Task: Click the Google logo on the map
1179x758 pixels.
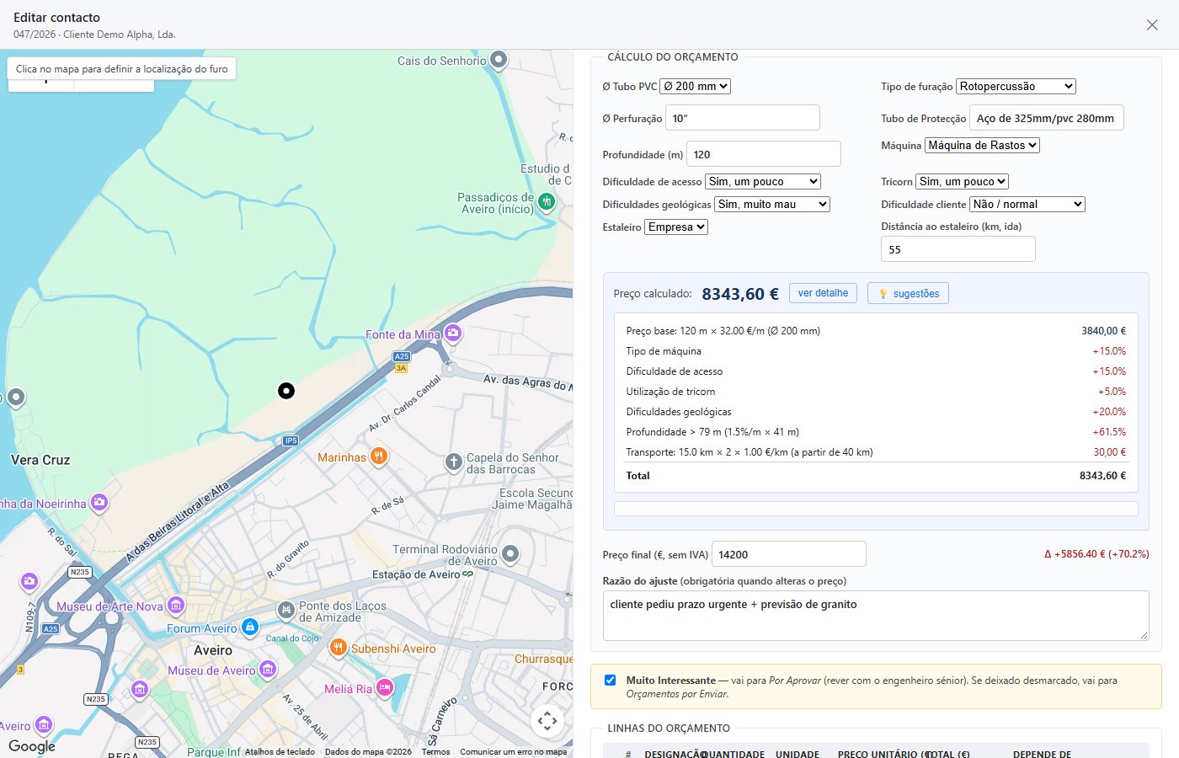Action: (x=32, y=746)
